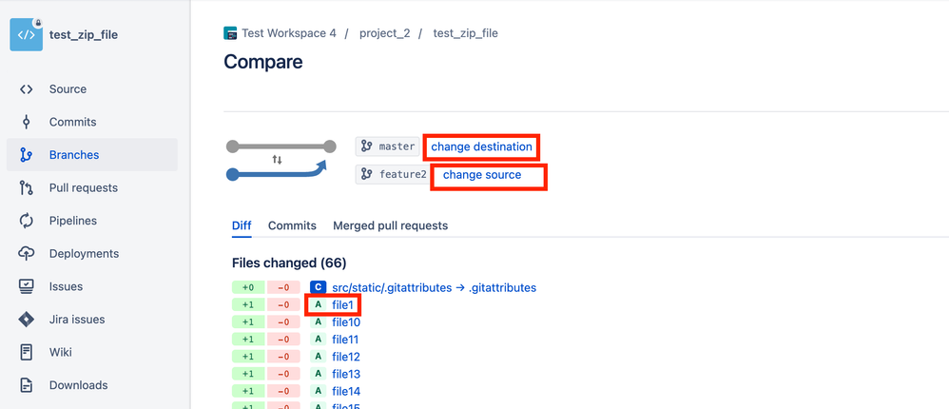The image size is (949, 409).
Task: Click the A added badge beside file11
Action: [x=319, y=340]
